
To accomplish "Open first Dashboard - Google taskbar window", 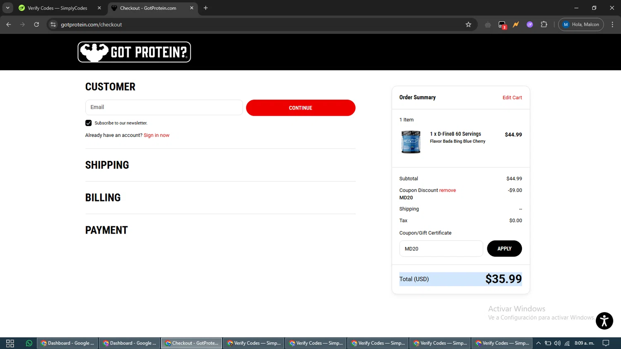I will point(67,343).
